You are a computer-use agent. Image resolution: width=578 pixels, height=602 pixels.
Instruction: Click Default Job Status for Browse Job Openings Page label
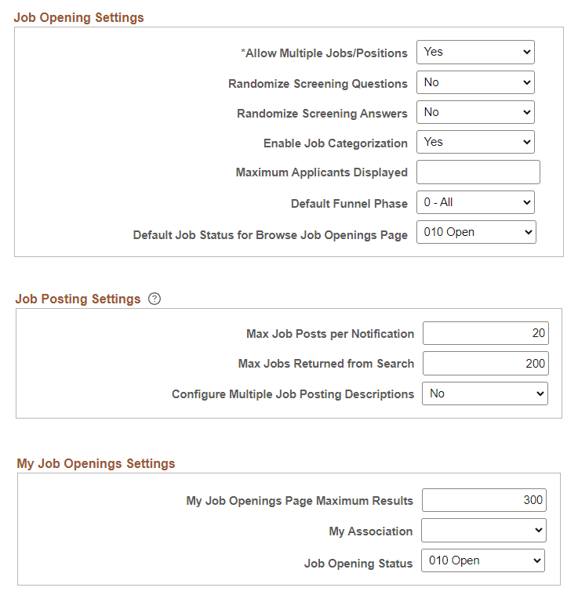(x=271, y=235)
